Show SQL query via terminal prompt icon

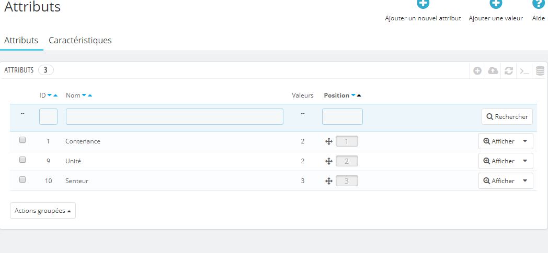coord(524,71)
